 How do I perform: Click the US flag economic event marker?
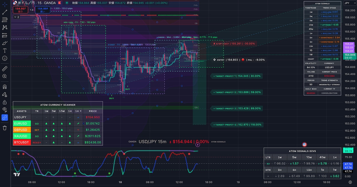coord(304,144)
